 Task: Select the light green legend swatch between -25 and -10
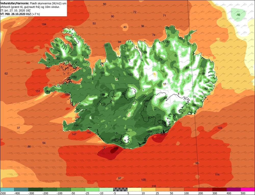[92, 189]
